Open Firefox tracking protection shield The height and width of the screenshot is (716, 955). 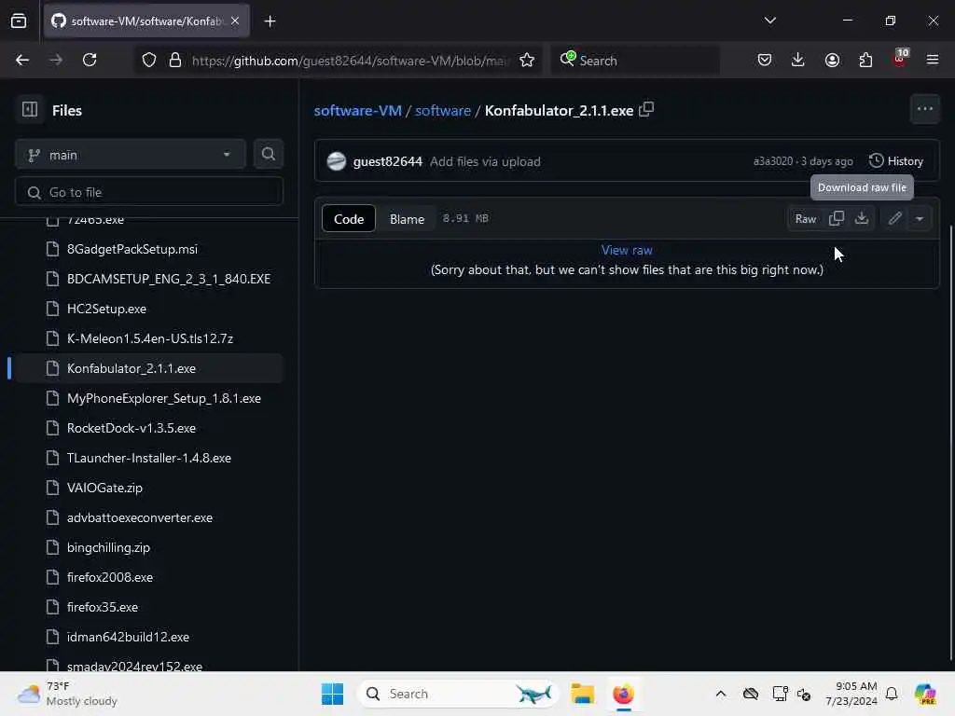pos(149,61)
